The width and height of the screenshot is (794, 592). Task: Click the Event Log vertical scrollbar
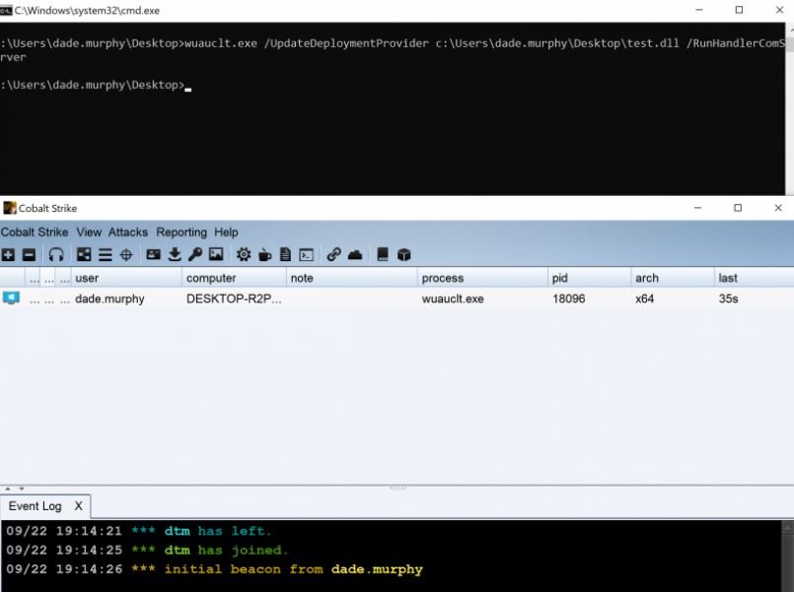tap(788, 557)
